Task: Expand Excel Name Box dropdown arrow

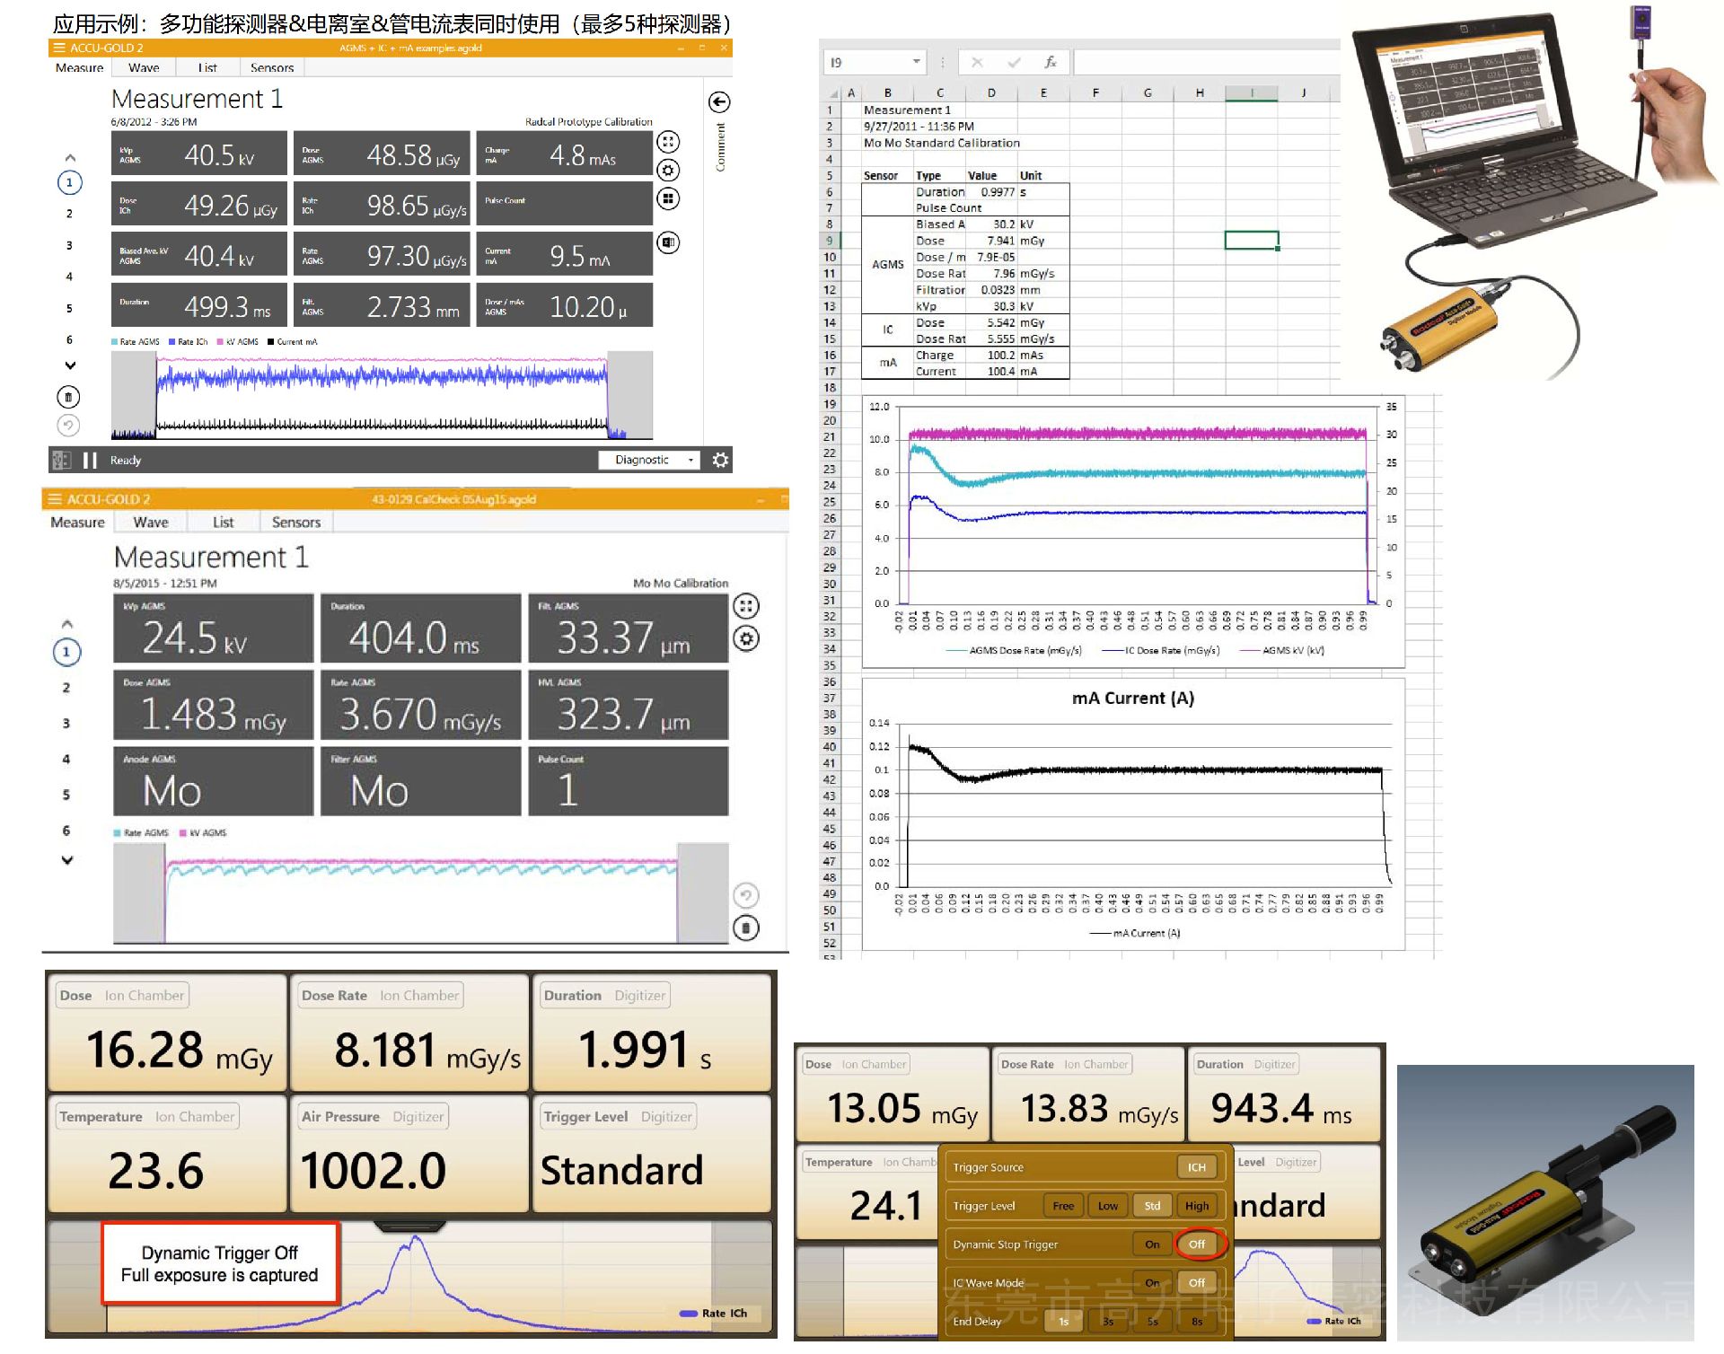Action: point(916,62)
